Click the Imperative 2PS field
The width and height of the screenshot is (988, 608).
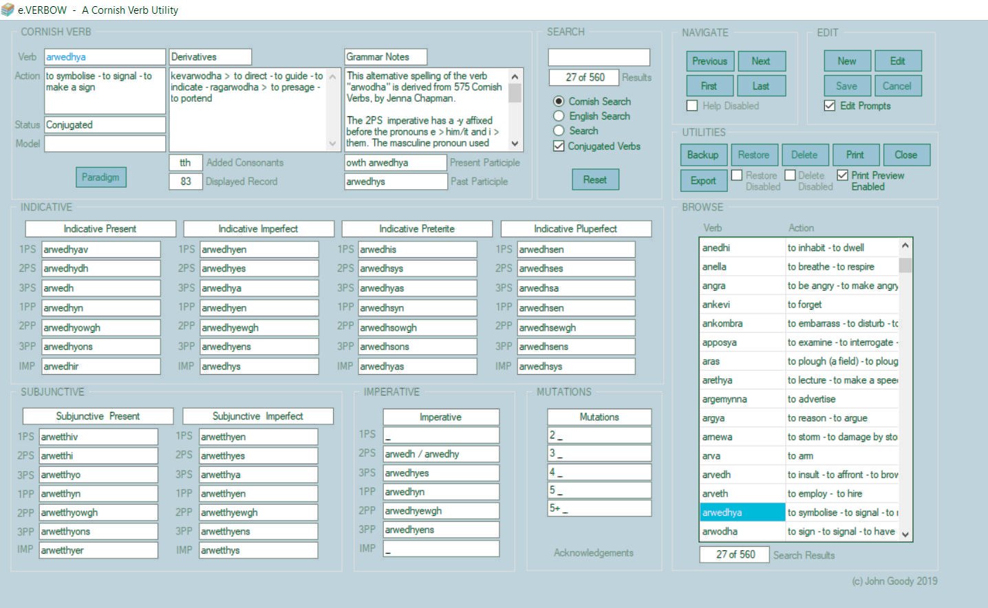click(441, 454)
